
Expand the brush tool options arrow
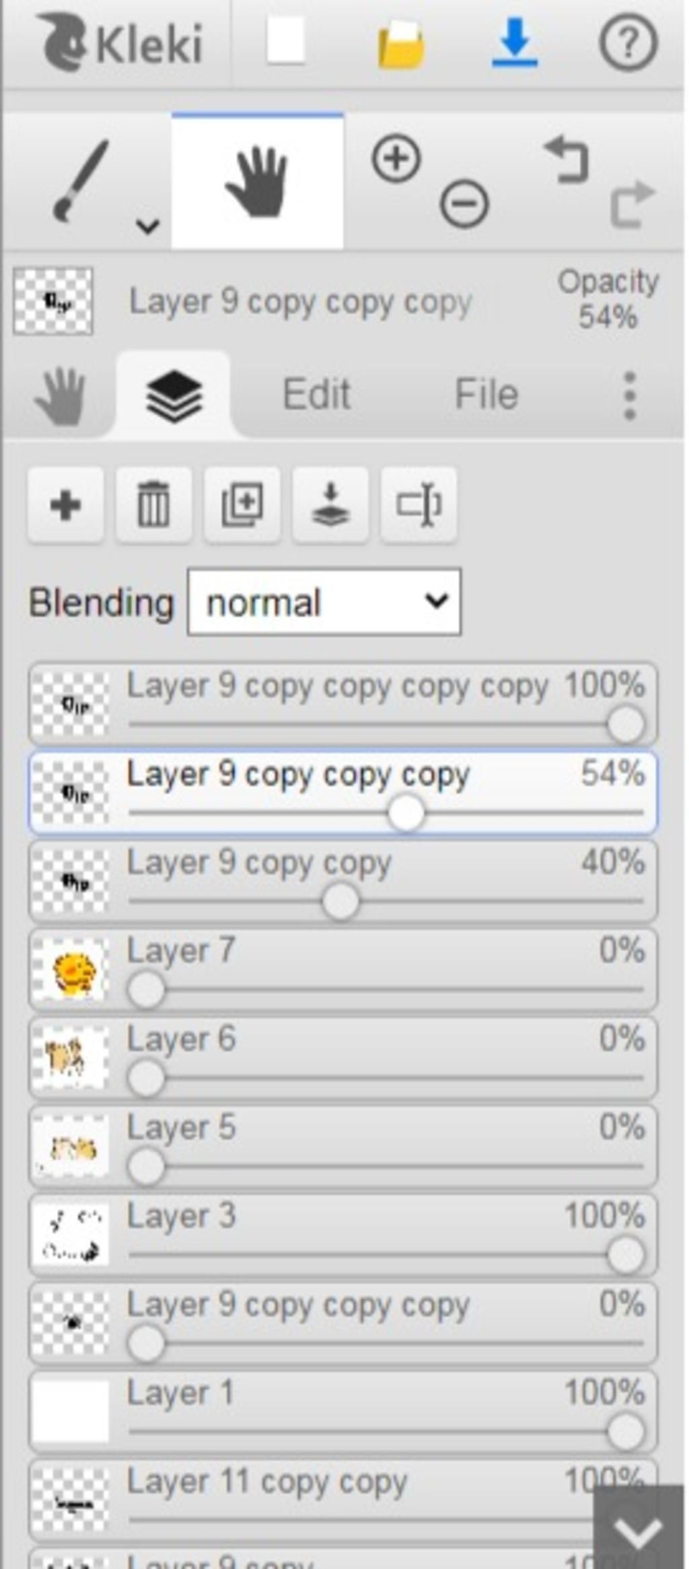[x=147, y=226]
